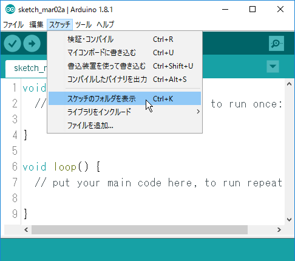Click the Arduino logo in title bar
295x261 pixels.
coord(10,10)
